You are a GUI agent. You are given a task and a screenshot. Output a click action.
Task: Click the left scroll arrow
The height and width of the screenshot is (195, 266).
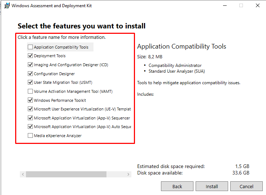[x=23, y=174]
